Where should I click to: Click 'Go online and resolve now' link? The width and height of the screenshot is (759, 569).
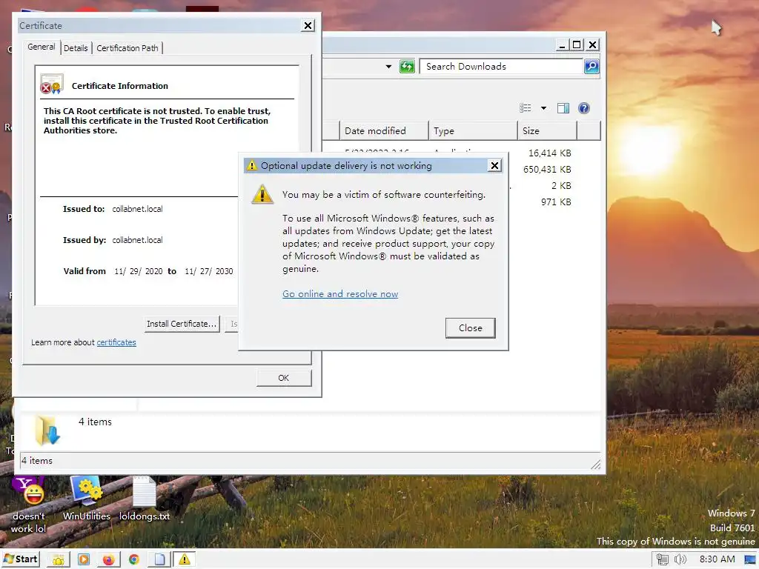coord(340,293)
